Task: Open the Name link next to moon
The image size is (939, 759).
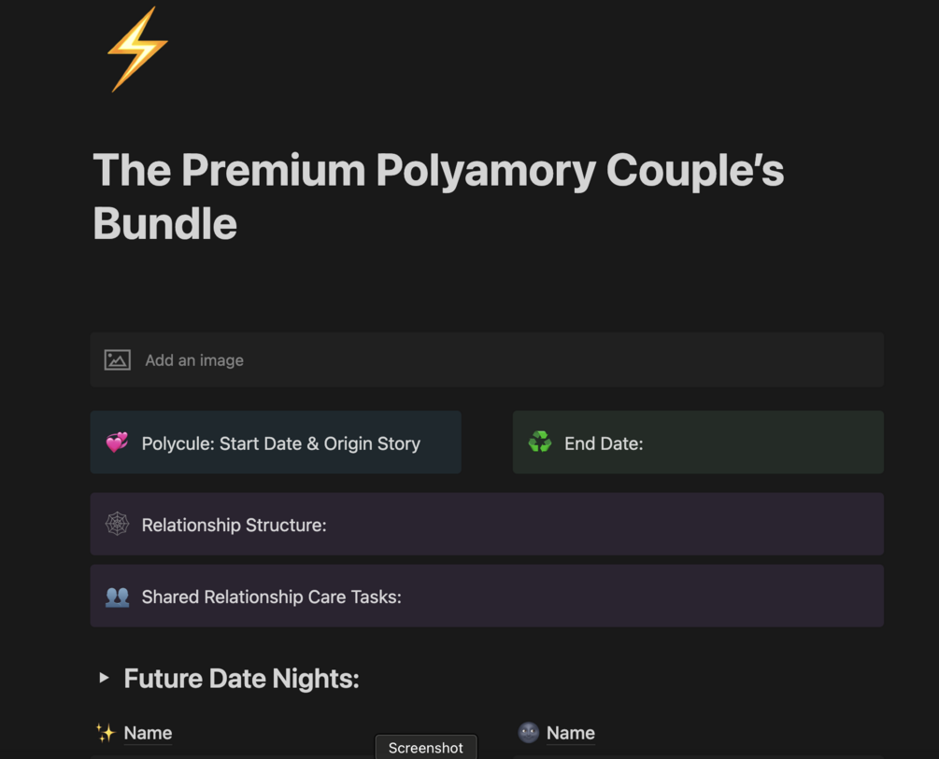Action: (x=570, y=733)
